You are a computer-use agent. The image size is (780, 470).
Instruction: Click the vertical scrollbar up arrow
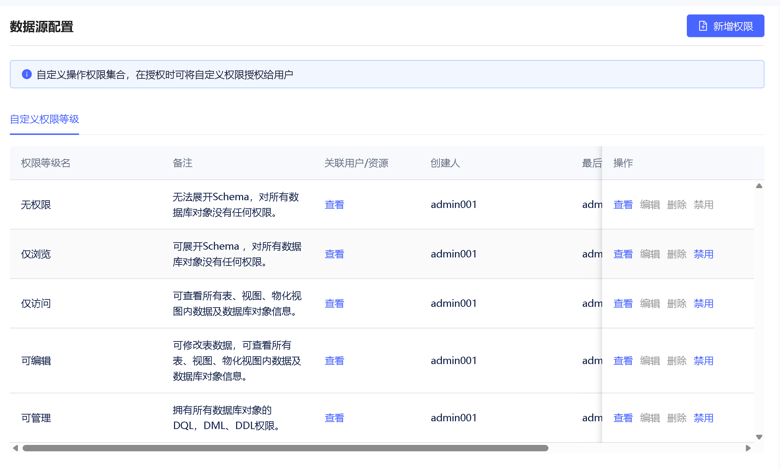(759, 186)
